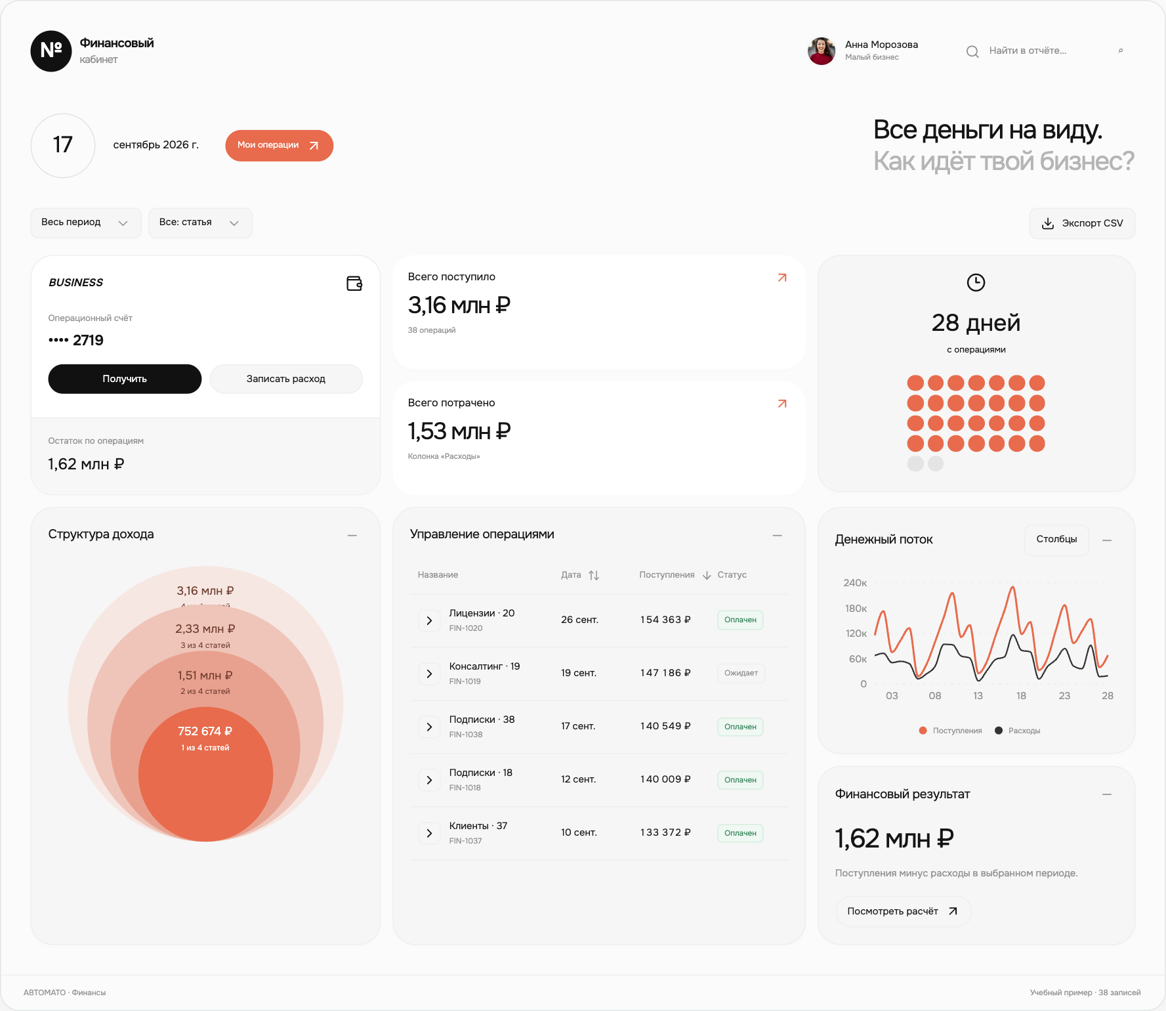Image resolution: width=1166 pixels, height=1011 pixels.
Task: Switch chart type via Столбцы
Action: pos(1056,540)
